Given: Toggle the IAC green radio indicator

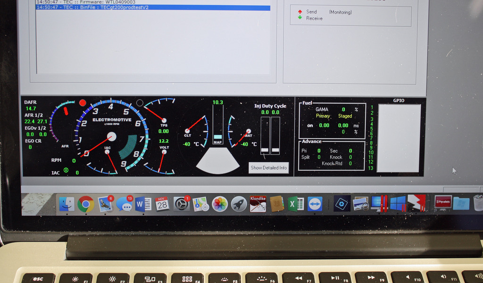Looking at the screenshot, I should [x=66, y=170].
